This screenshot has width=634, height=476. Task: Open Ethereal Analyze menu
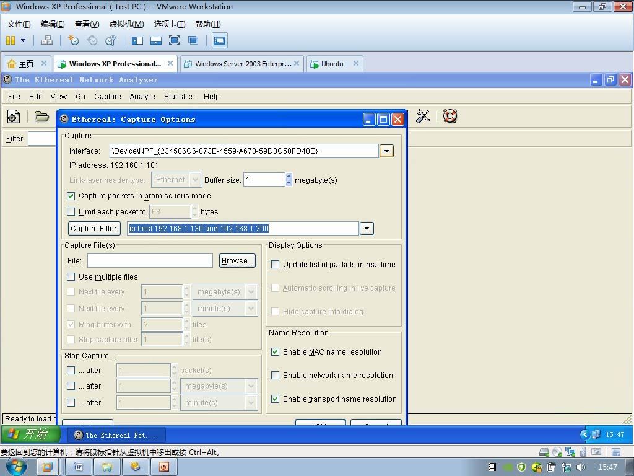(x=142, y=96)
